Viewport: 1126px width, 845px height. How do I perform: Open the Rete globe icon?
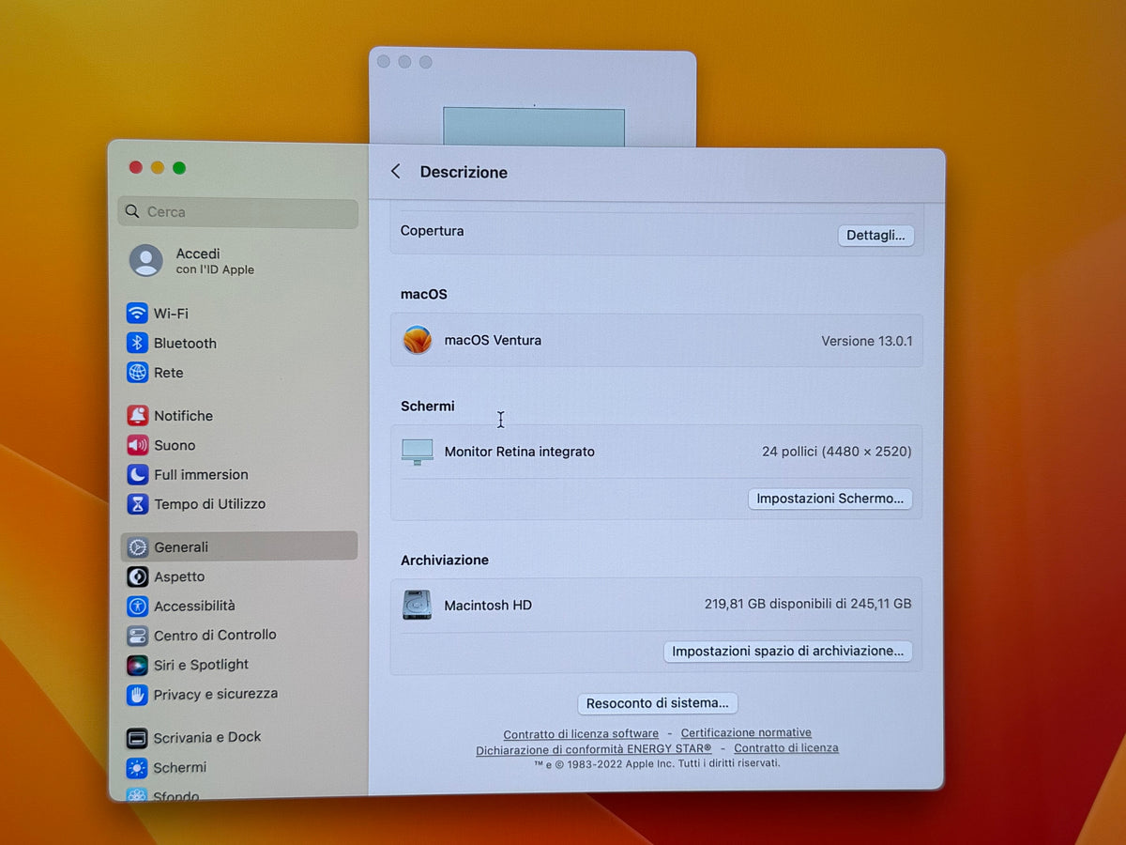(138, 373)
